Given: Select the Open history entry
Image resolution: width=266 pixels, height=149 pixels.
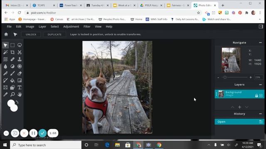Looking at the screenshot, I should [x=239, y=122].
